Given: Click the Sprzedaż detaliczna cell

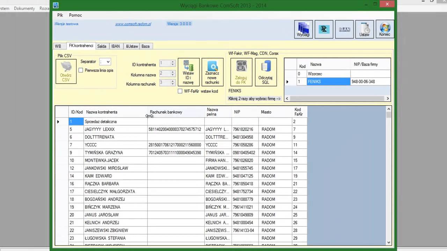Looking at the screenshot, I should click(116, 122).
